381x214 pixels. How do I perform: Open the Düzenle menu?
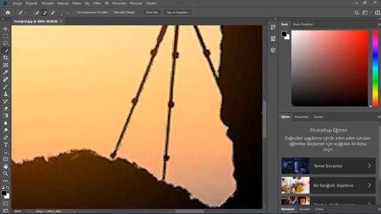(x=32, y=4)
